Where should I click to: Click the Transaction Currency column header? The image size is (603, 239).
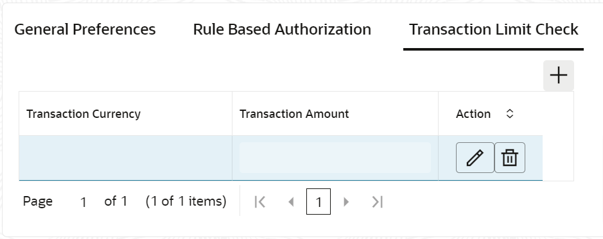click(x=83, y=114)
